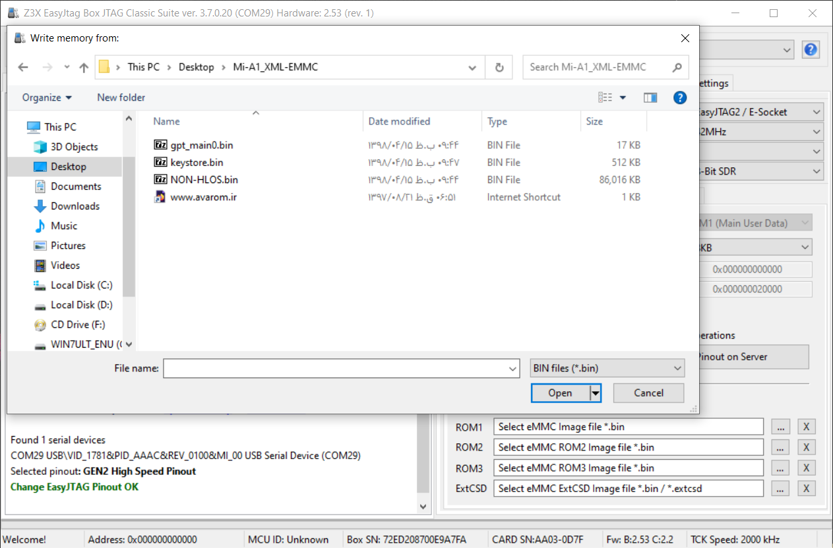Browse for ROM2 image file
Viewport: 833px width, 548px height.
click(780, 447)
